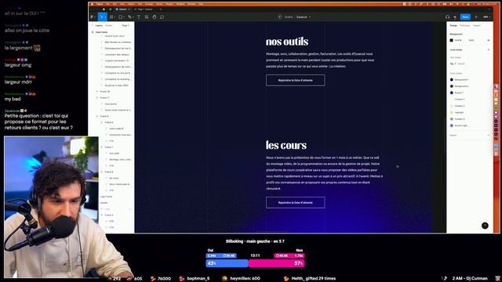Select the Move tool in toolbar
The image size is (502, 282).
click(102, 17)
